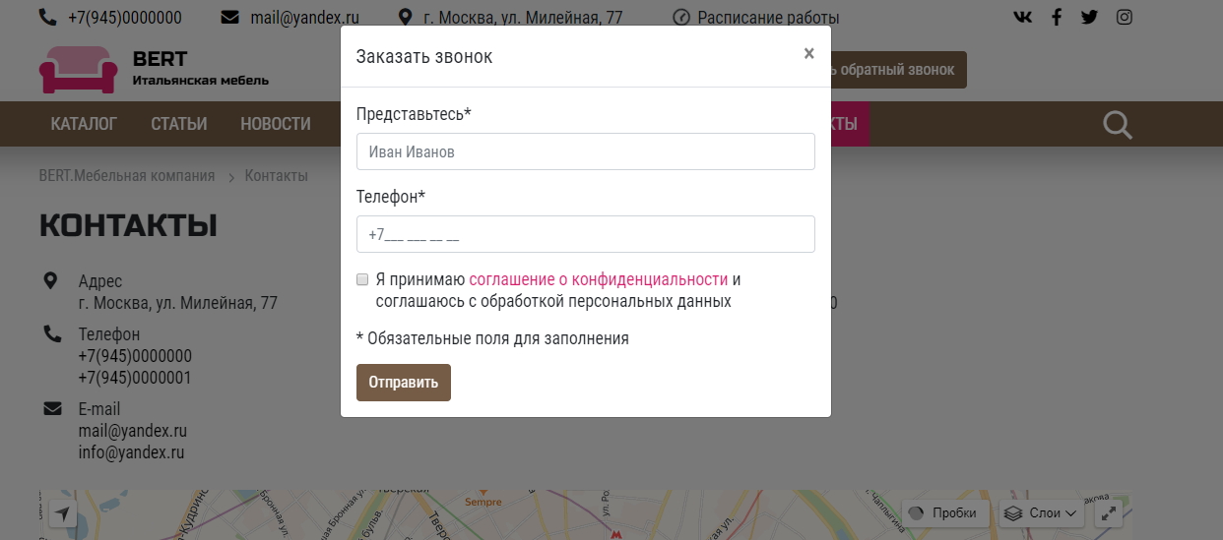1223x540 pixels.
Task: Open the Каталог menu item
Action: (84, 124)
